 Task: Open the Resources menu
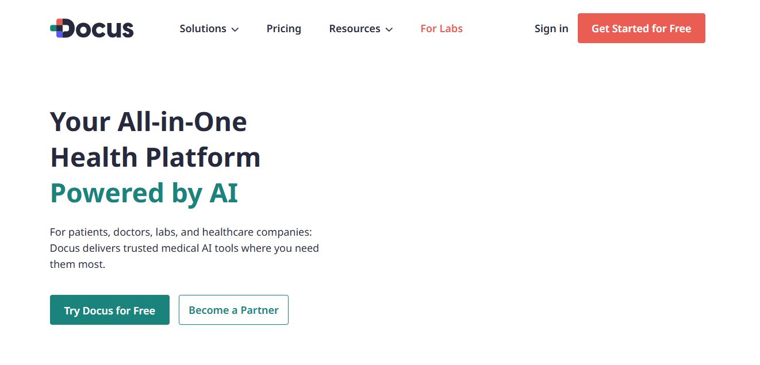(354, 29)
